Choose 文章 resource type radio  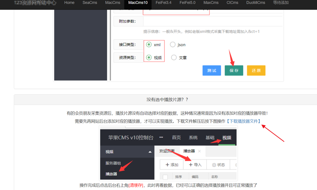[x=174, y=57]
